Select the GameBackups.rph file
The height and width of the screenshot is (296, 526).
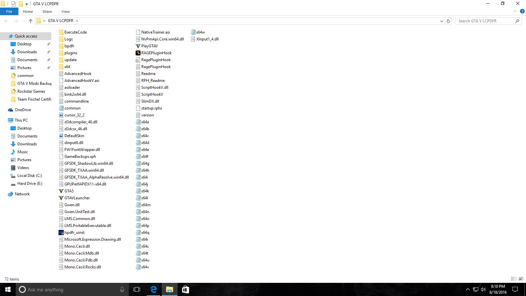78,157
